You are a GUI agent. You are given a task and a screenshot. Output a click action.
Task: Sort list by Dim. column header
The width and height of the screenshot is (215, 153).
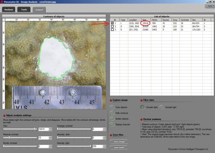(x=197, y=20)
